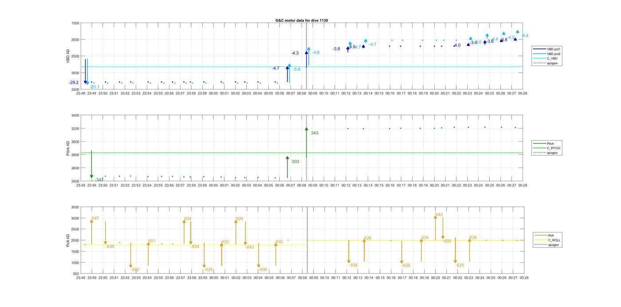Click the '1500' tick on the VBD axis
621x307 pixels.
(x=75, y=23)
